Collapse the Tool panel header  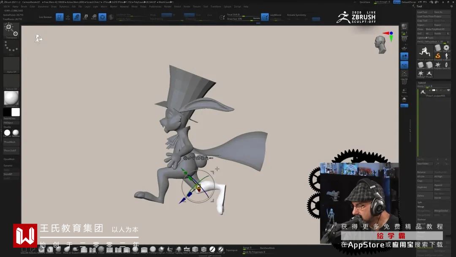419,6
